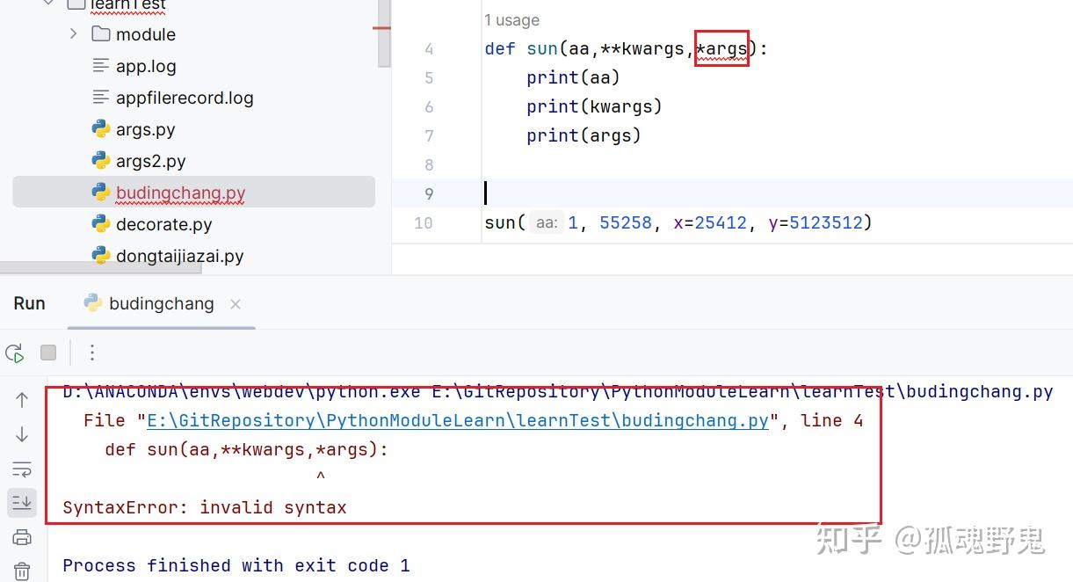Switch to the Run tool window tab

click(28, 302)
